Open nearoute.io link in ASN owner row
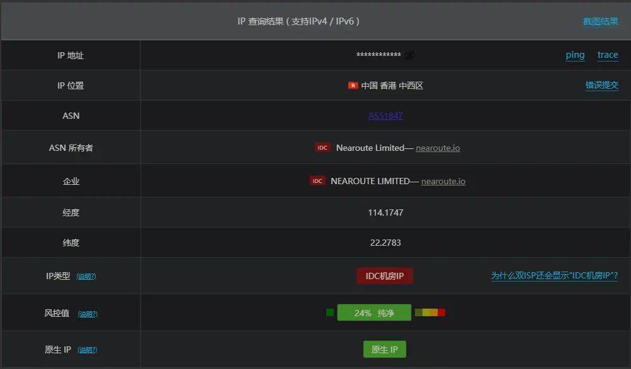 click(438, 148)
